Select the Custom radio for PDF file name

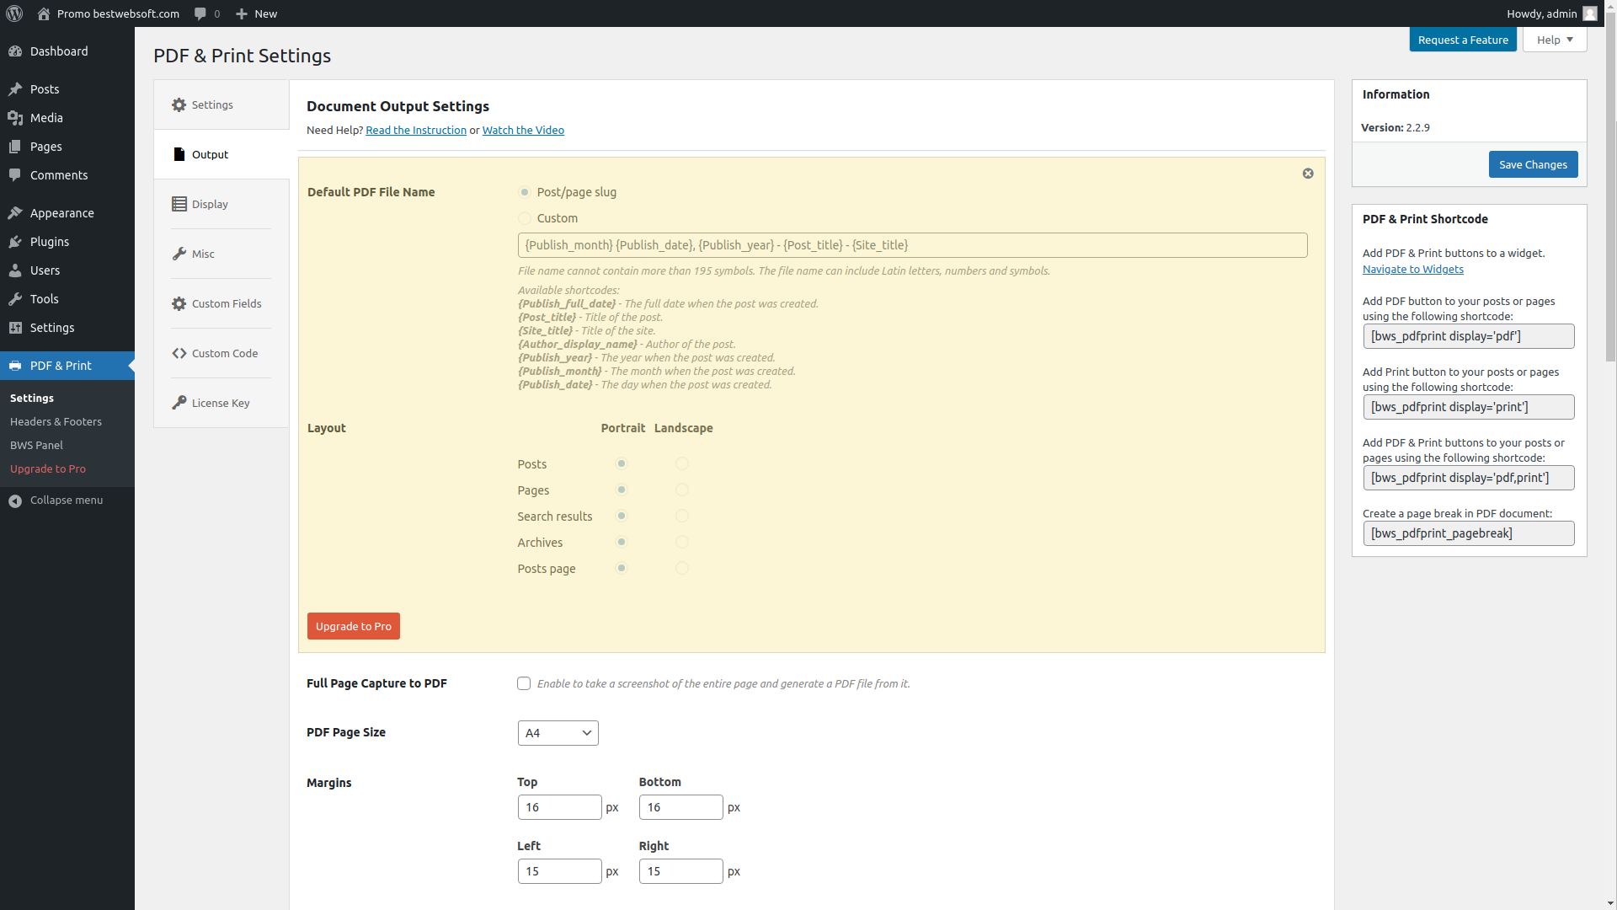pos(523,218)
